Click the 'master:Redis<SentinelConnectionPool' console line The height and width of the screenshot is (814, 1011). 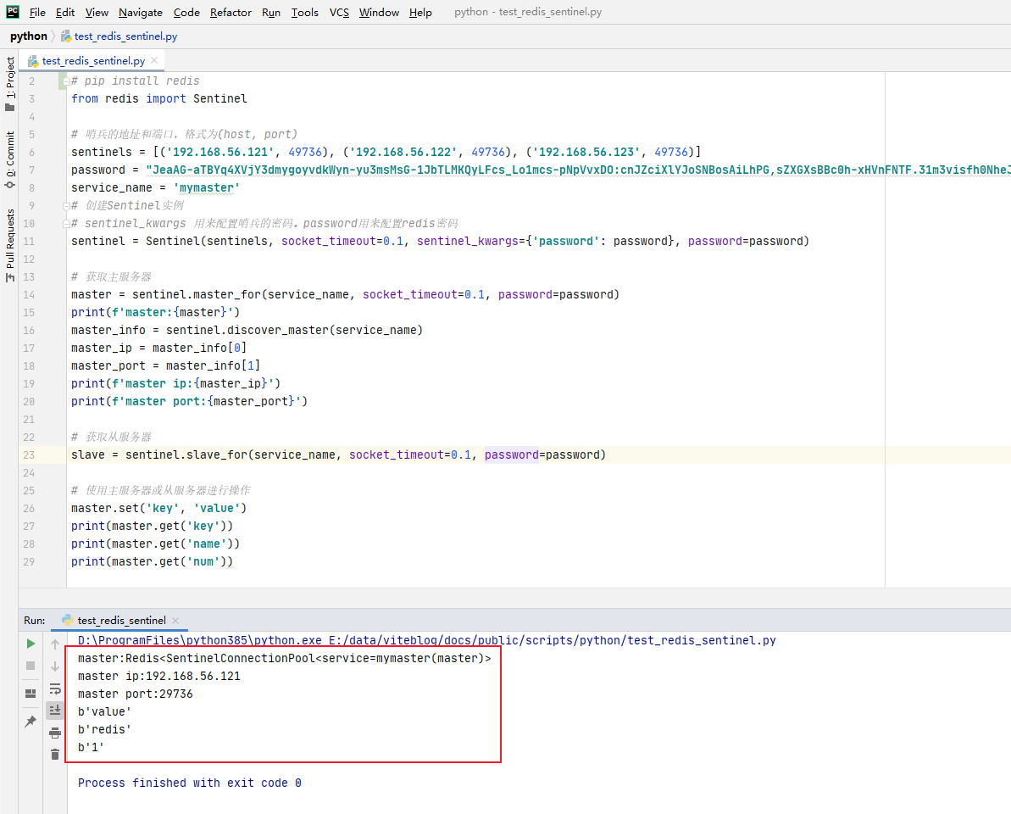coord(285,659)
